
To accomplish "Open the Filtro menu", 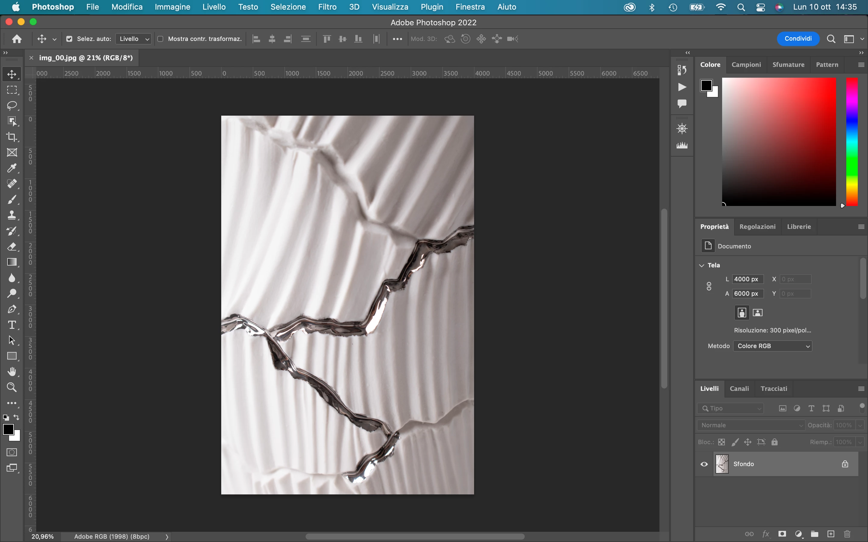I will click(327, 7).
